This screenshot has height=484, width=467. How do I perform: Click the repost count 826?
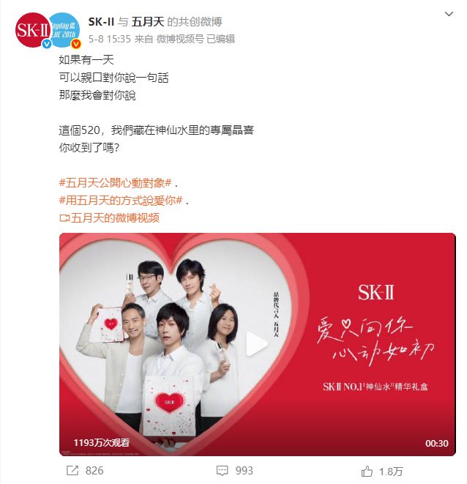pos(94,470)
